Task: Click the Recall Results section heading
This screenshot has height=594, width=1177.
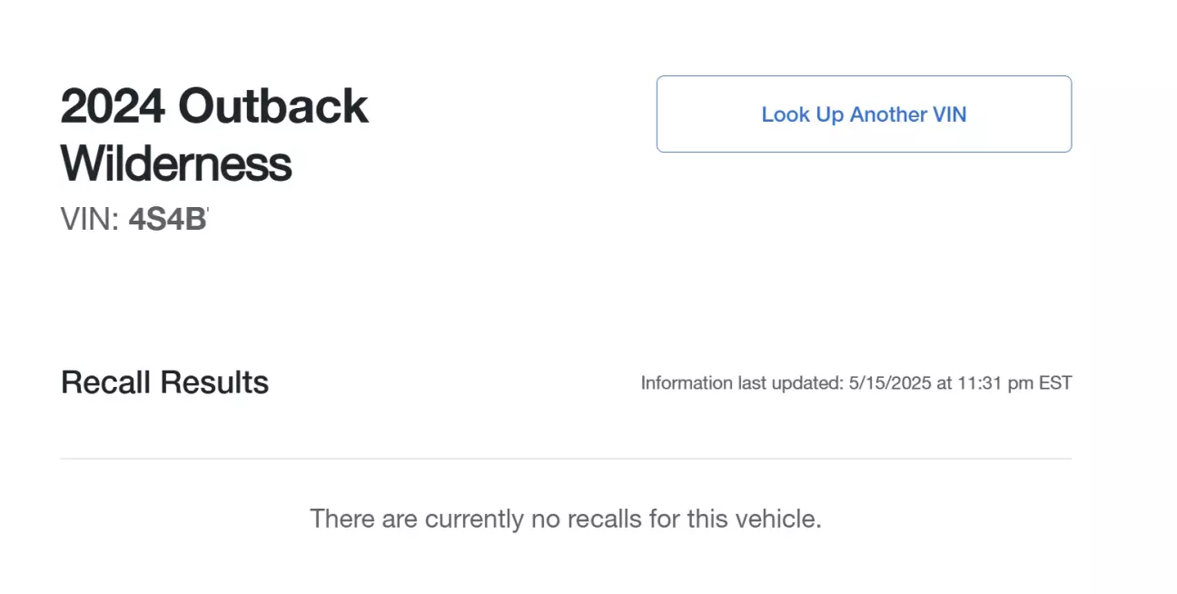Action: point(164,382)
